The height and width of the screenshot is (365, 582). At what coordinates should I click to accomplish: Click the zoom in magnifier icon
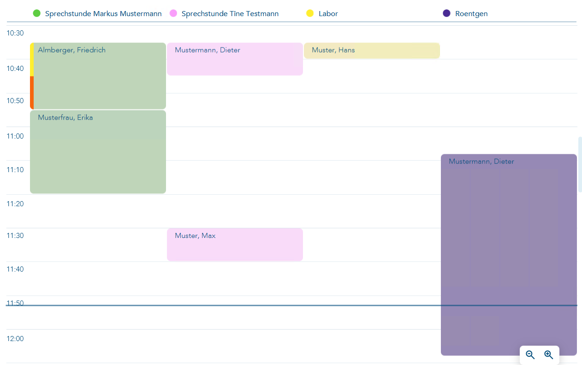point(548,355)
